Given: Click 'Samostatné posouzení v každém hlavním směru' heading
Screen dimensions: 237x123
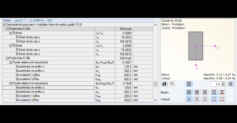Looking at the screenshot, I should coord(44,25).
